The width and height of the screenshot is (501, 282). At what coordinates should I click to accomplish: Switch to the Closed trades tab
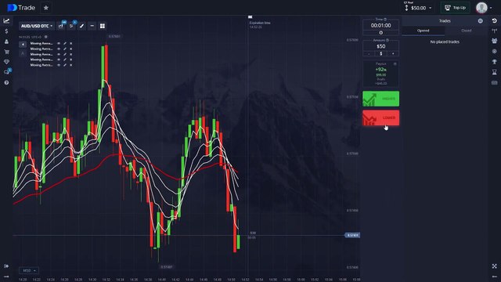coord(467,31)
